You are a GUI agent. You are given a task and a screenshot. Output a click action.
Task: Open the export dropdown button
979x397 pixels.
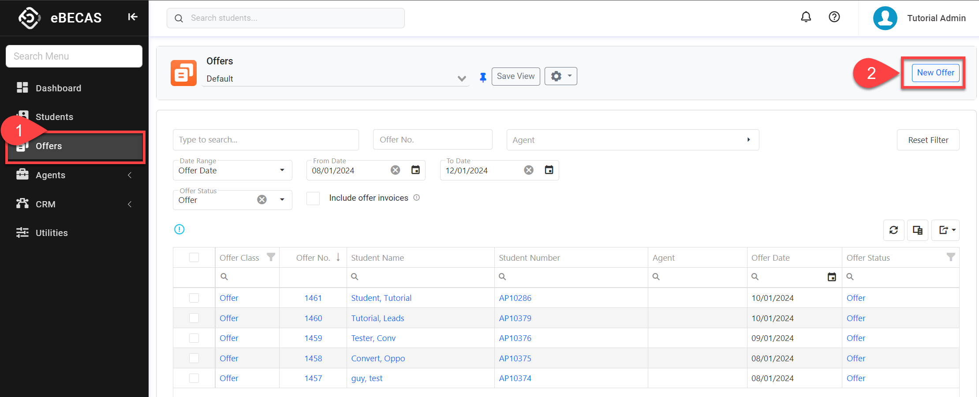pos(945,230)
